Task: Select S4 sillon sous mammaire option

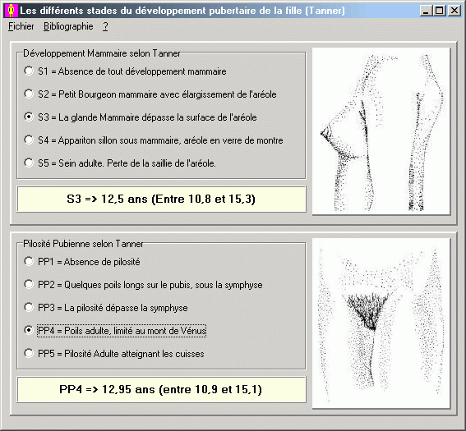Action: 154,140
